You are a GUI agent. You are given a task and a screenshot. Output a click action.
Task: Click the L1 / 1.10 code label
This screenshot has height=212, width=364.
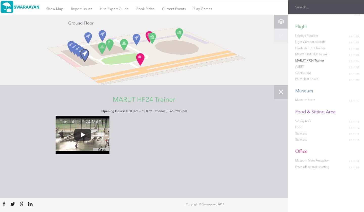[x=354, y=101]
